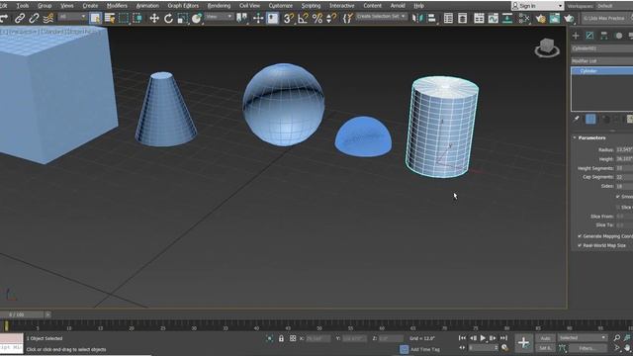Activate Select and Scale tool

point(182,18)
